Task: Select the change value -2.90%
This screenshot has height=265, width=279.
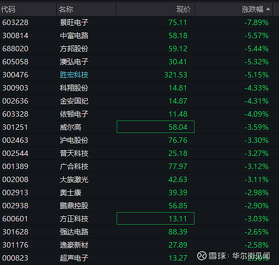Action: [x=256, y=206]
